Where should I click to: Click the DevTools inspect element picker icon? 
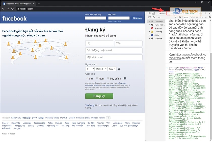click(150, 13)
